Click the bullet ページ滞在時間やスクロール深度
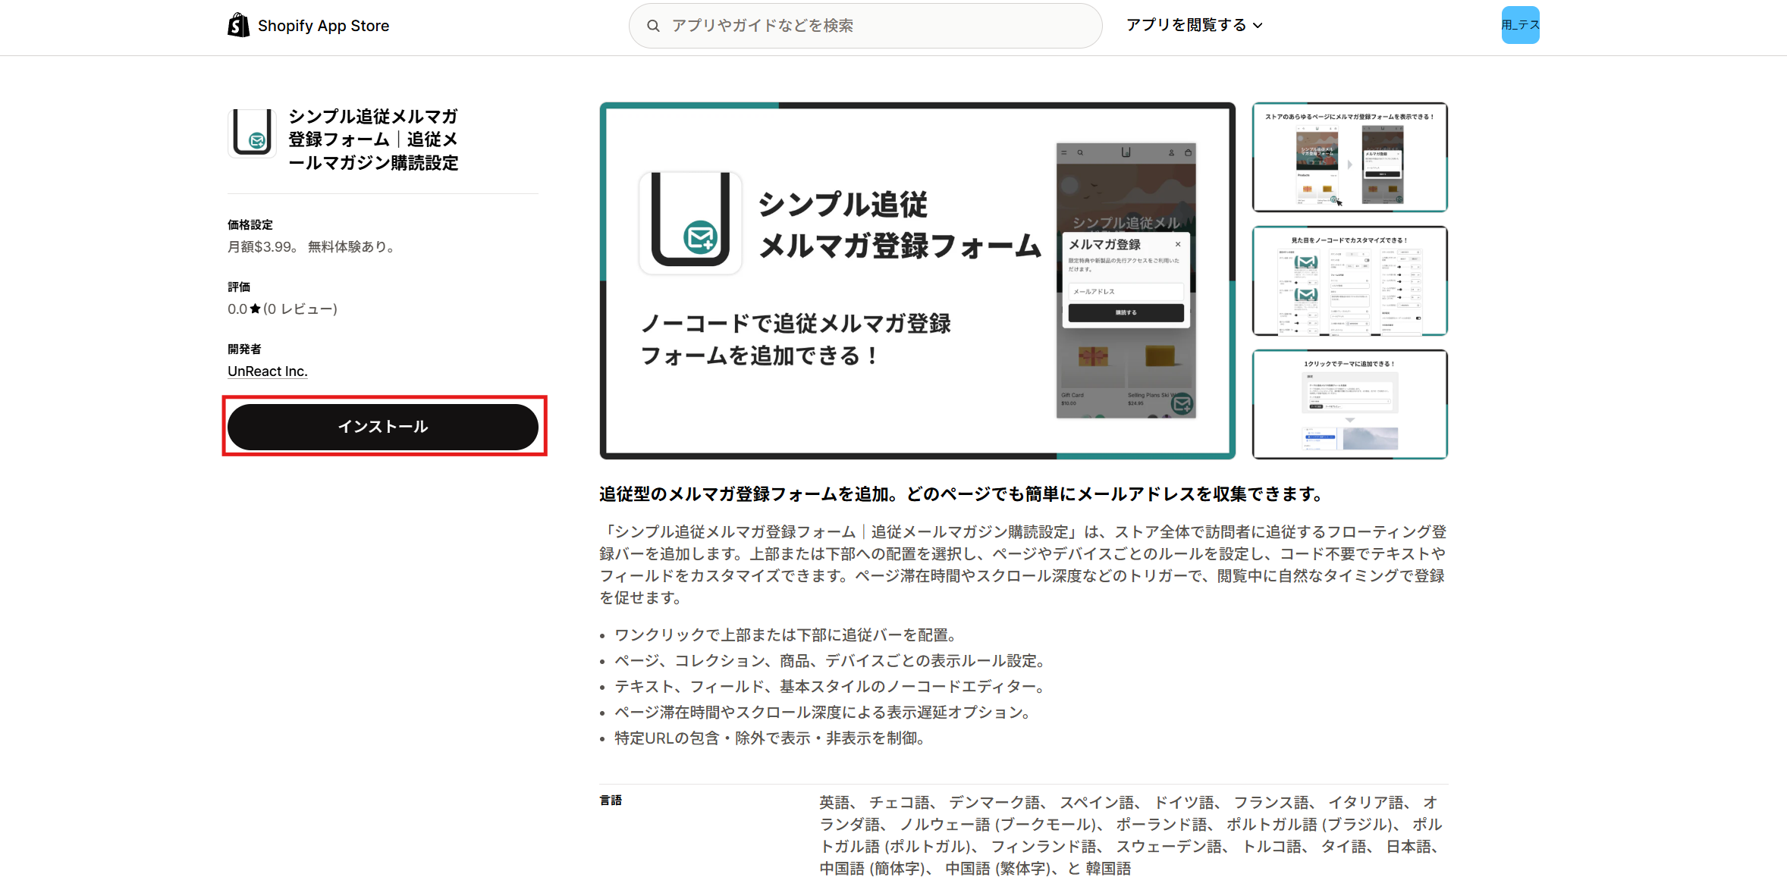 [823, 713]
